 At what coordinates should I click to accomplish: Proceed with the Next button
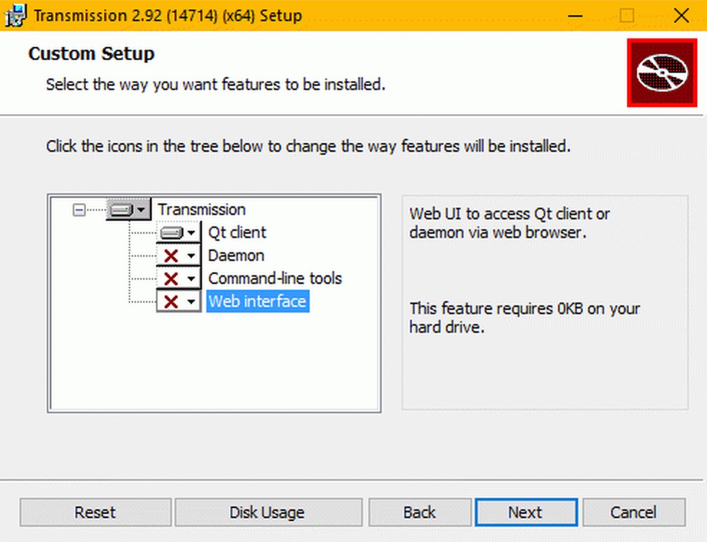coord(526,513)
